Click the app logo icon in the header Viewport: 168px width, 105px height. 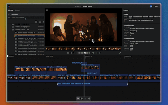[9, 6]
